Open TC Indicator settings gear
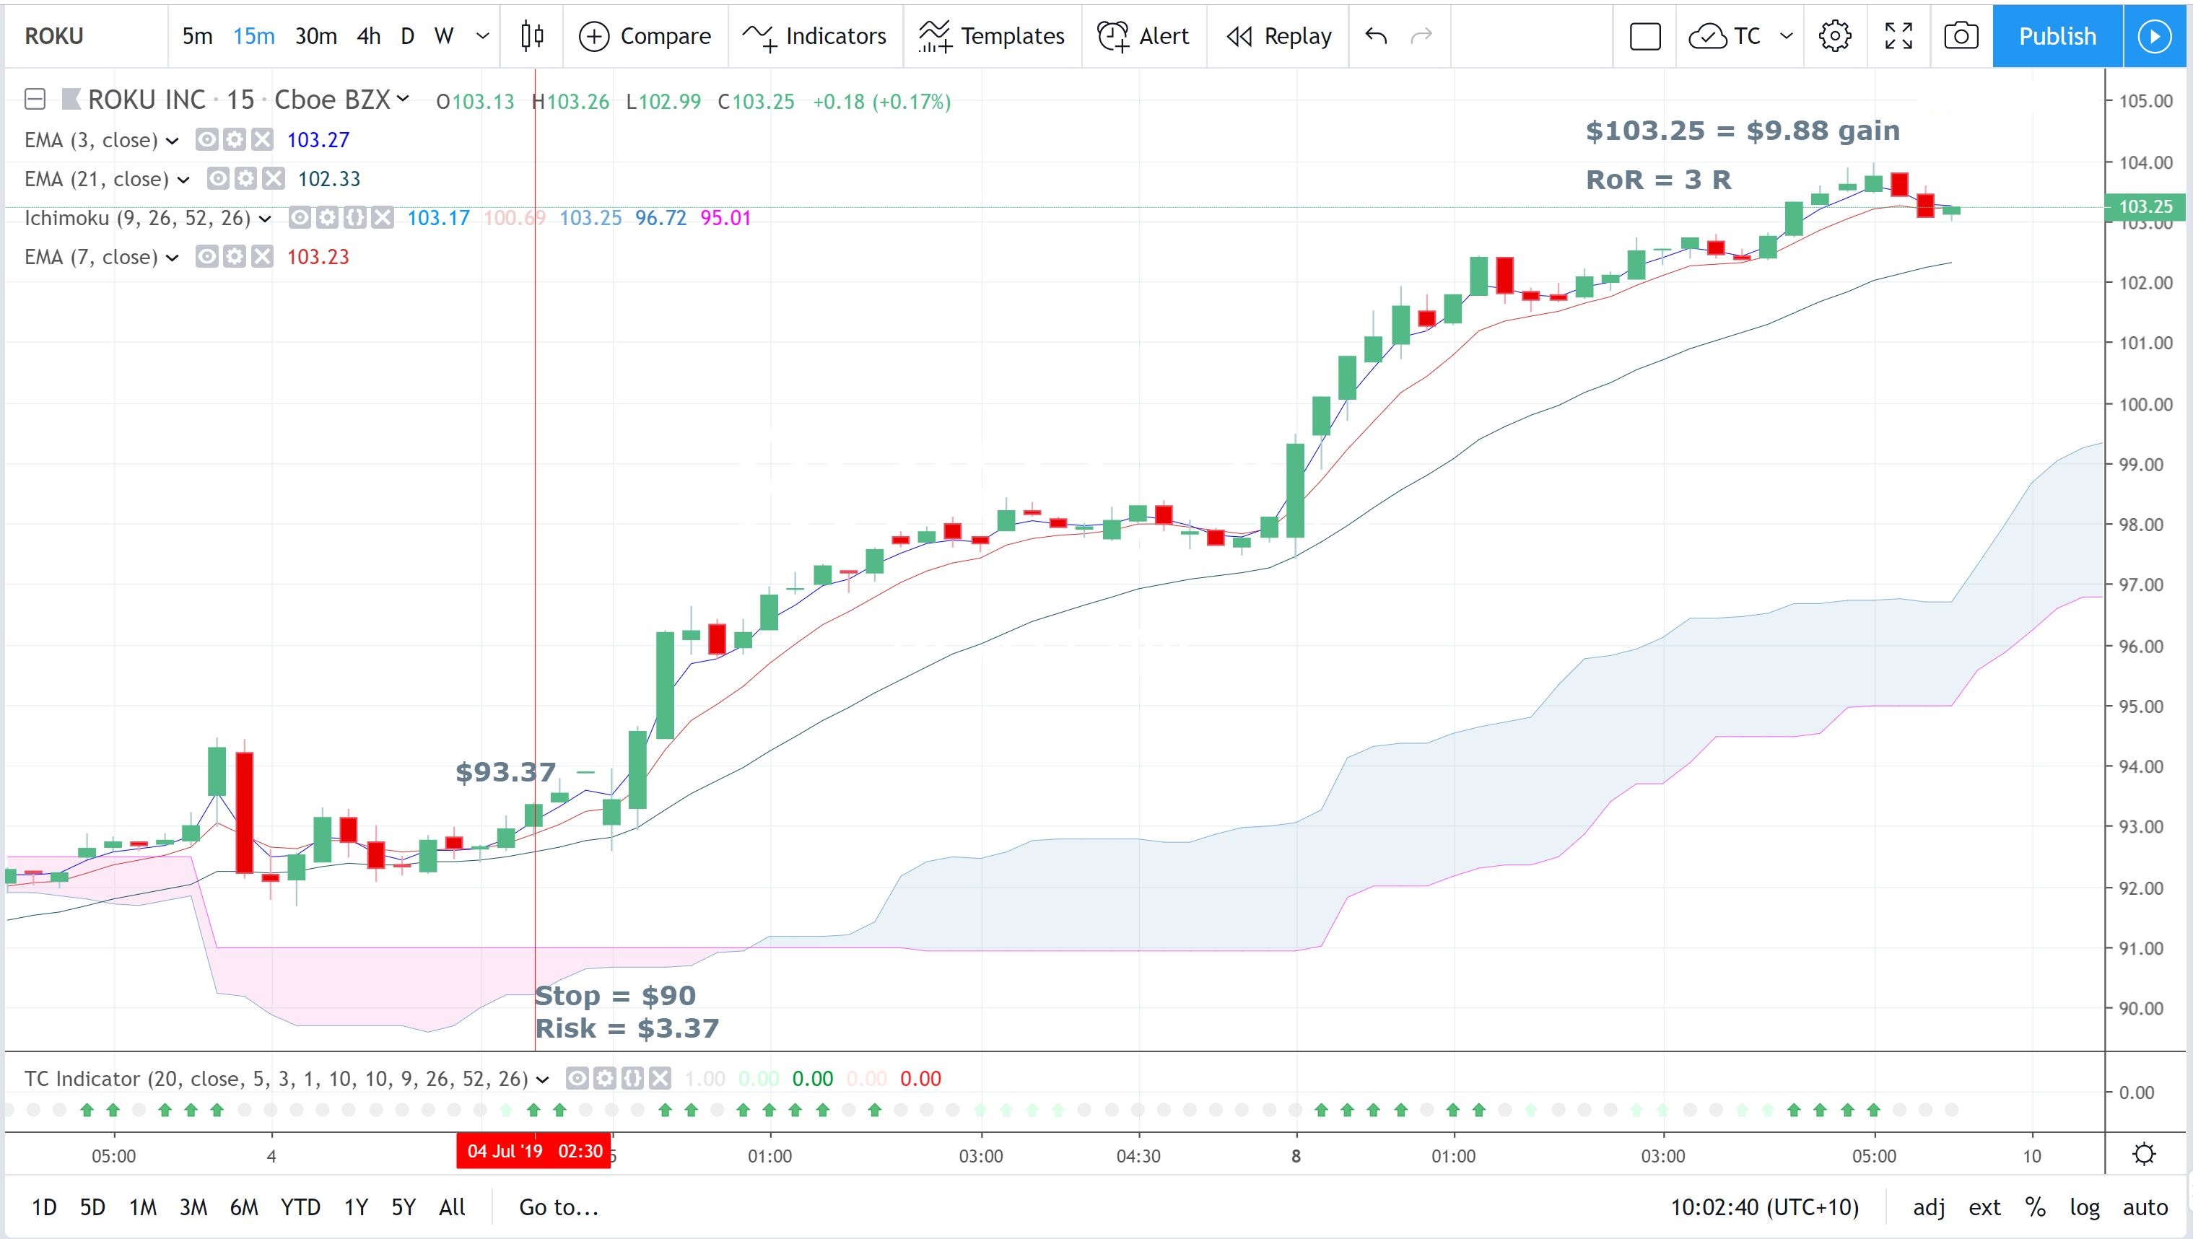Screen dimensions: 2193x1239 point(604,1079)
